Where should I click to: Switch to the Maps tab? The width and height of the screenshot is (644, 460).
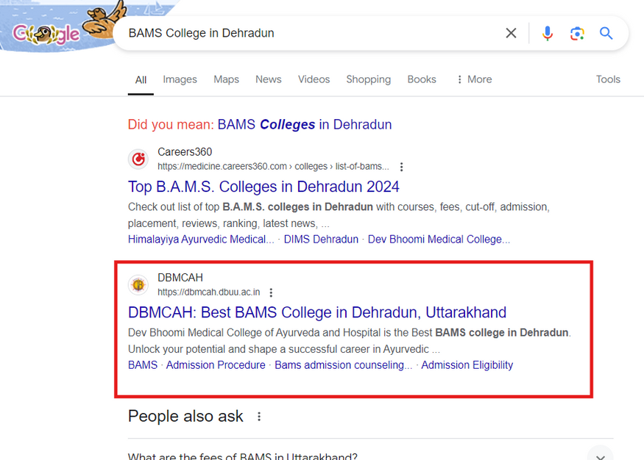click(226, 79)
